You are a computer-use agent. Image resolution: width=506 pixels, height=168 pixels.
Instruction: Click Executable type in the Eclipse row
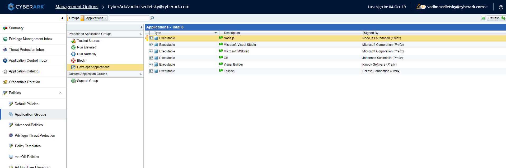click(x=167, y=71)
